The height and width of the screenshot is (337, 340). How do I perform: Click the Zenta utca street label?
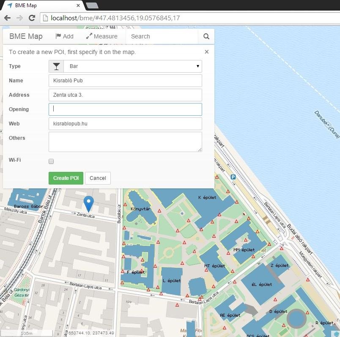(85, 215)
